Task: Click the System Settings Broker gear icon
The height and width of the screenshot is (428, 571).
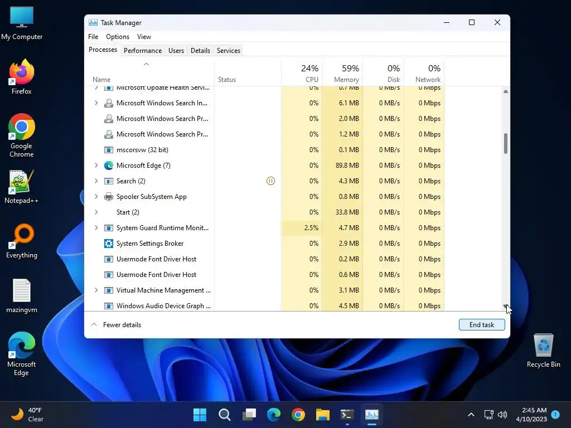Action: pos(109,244)
